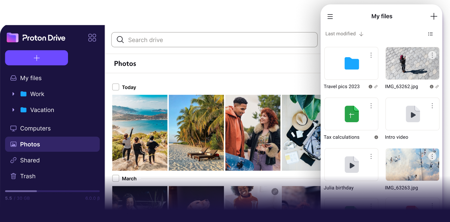Click the purple New plus button
The width and height of the screenshot is (450, 222).
pos(37,58)
